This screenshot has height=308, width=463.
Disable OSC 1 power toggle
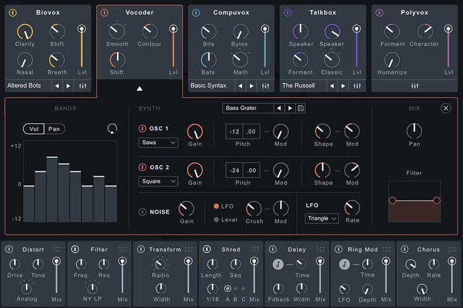pyautogui.click(x=142, y=129)
